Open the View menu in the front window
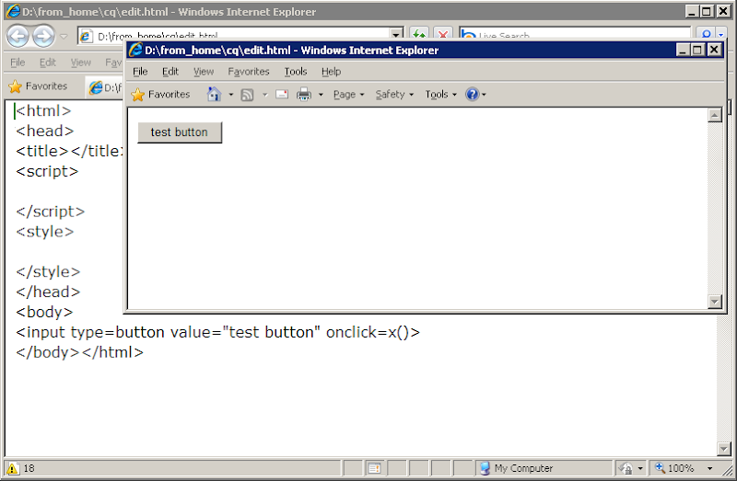Screen dimensions: 737x481 point(204,72)
